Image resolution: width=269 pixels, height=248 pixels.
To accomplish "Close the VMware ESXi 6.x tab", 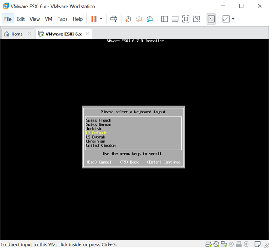I will click(x=87, y=34).
